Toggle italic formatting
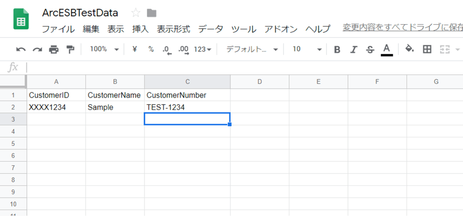Viewport: 463px width, 216px height. click(x=353, y=49)
